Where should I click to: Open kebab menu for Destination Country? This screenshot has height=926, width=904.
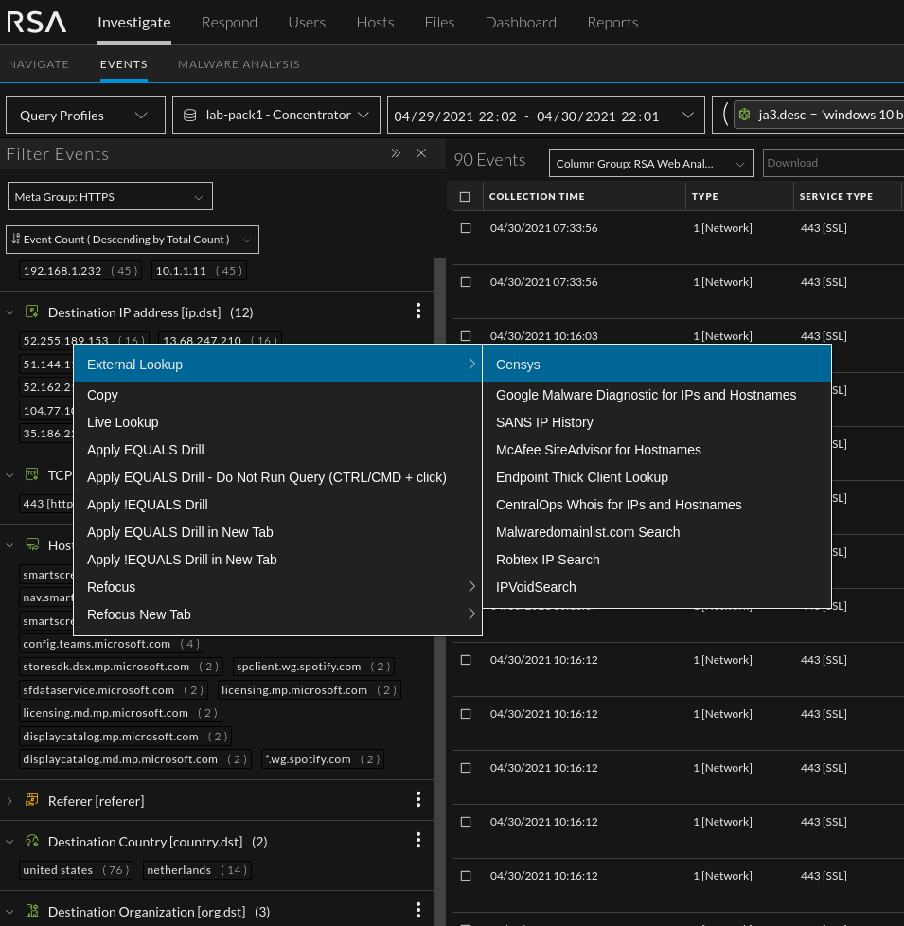[418, 841]
